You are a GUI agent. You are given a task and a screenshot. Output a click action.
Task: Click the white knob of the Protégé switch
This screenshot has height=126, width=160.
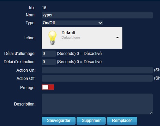(x=45, y=87)
